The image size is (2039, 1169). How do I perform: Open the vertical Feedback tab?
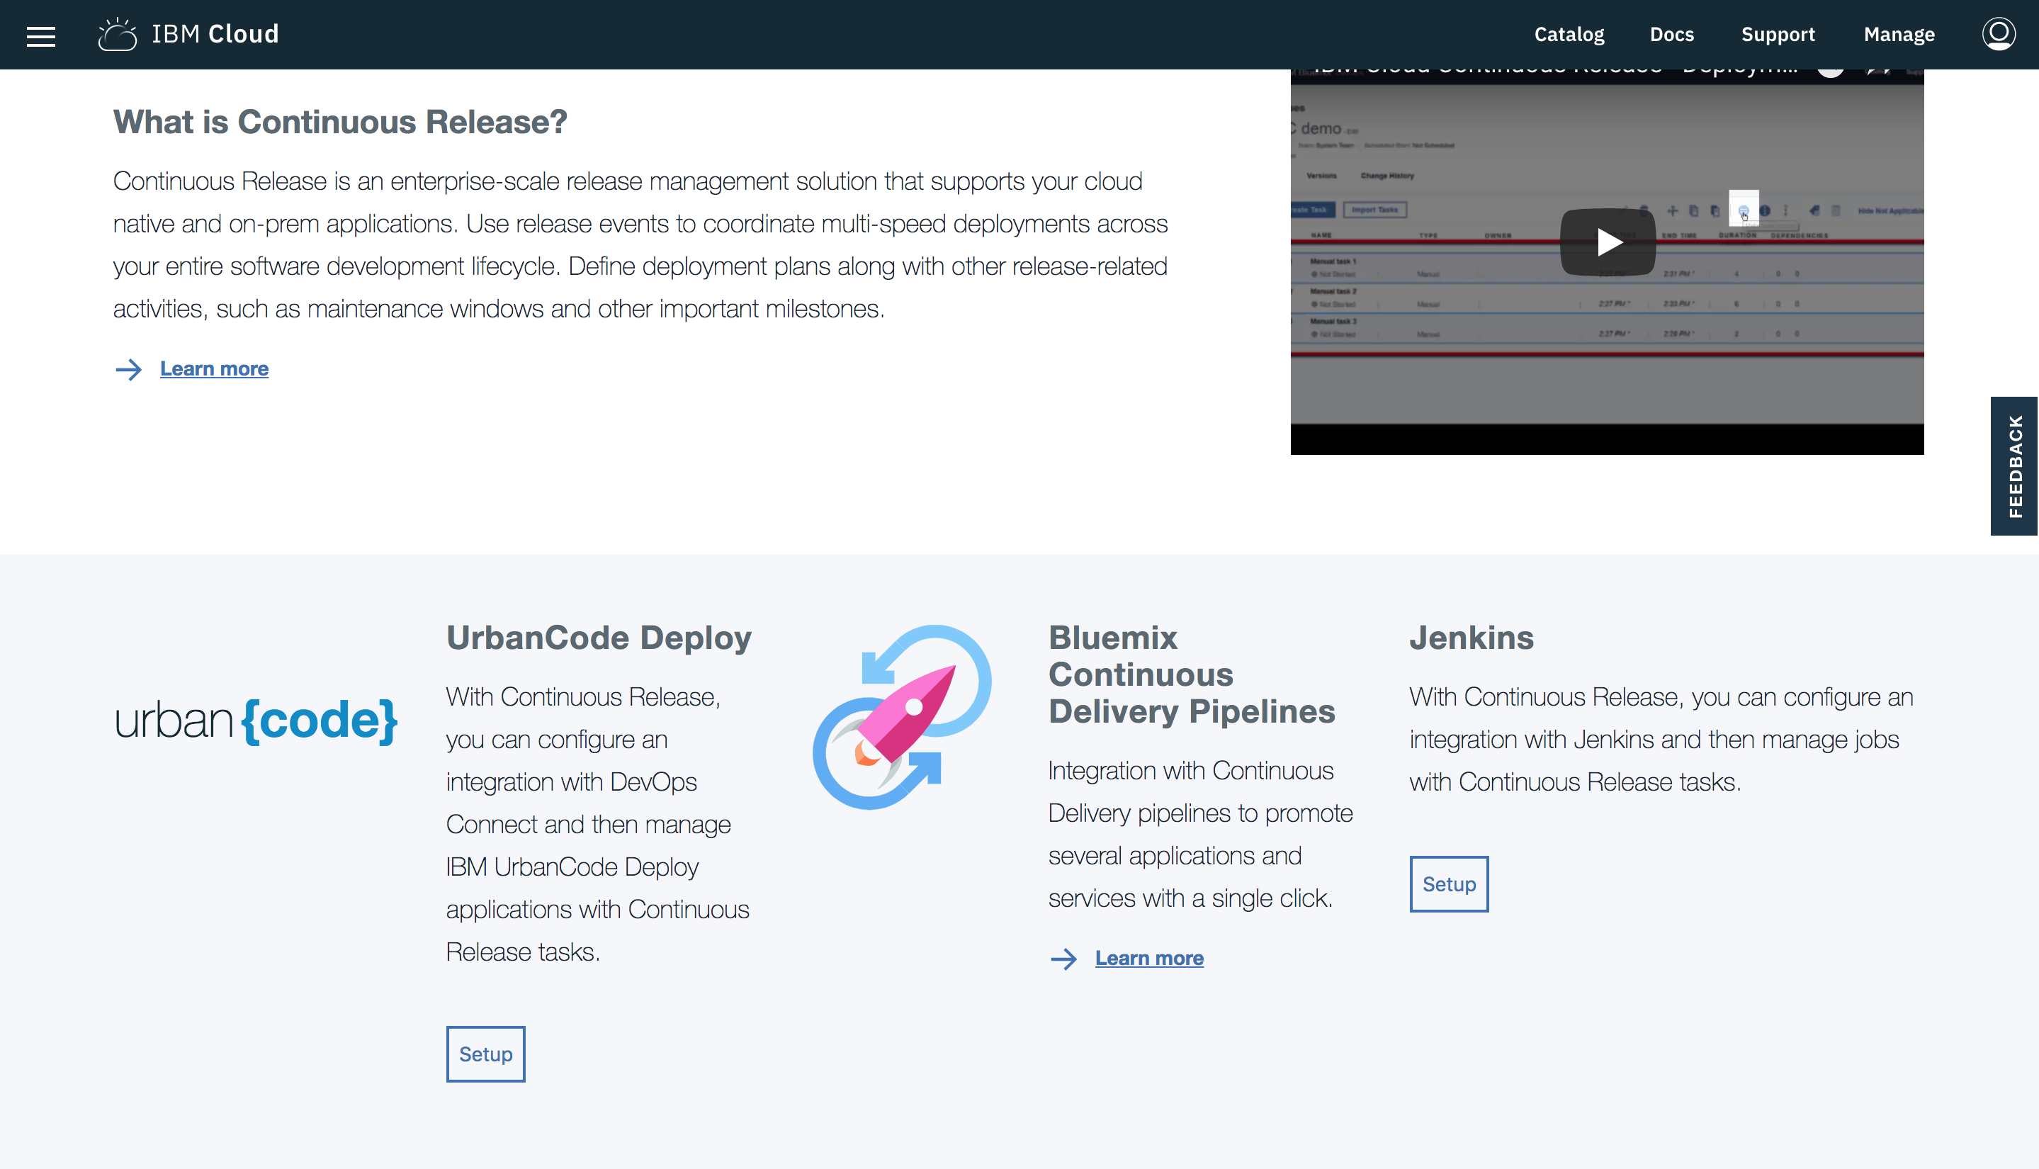click(x=2013, y=465)
